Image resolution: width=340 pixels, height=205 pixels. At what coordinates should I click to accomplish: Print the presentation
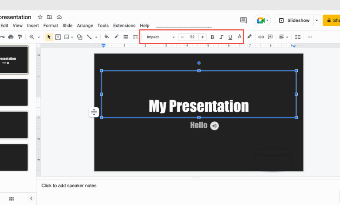click(11, 37)
